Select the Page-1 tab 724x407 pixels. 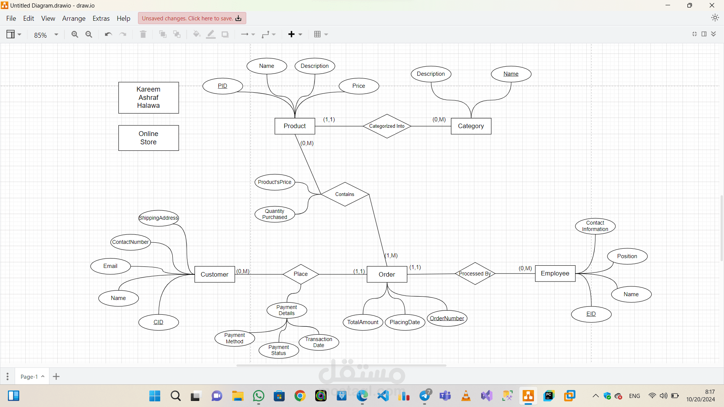29,376
